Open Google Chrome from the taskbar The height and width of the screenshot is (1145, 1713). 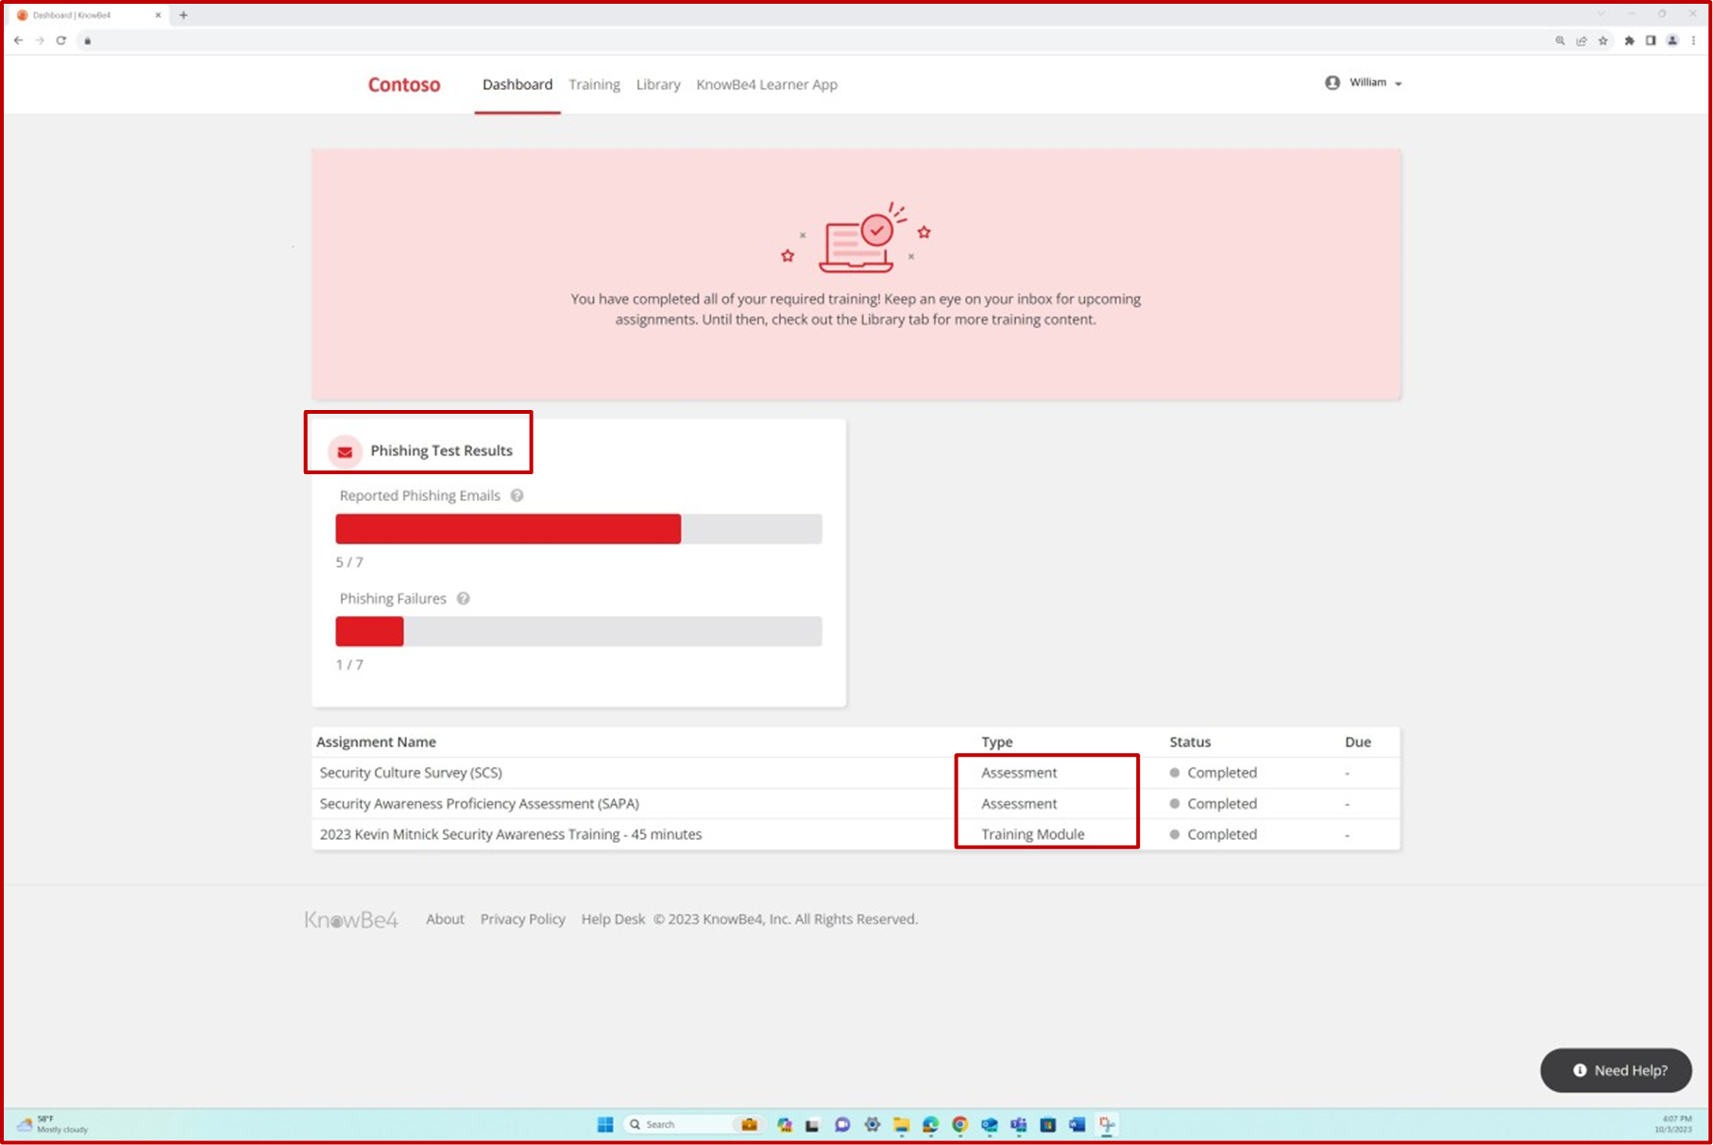point(960,1124)
